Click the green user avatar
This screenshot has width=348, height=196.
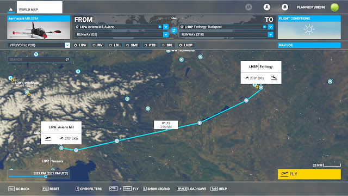(x=334, y=7)
